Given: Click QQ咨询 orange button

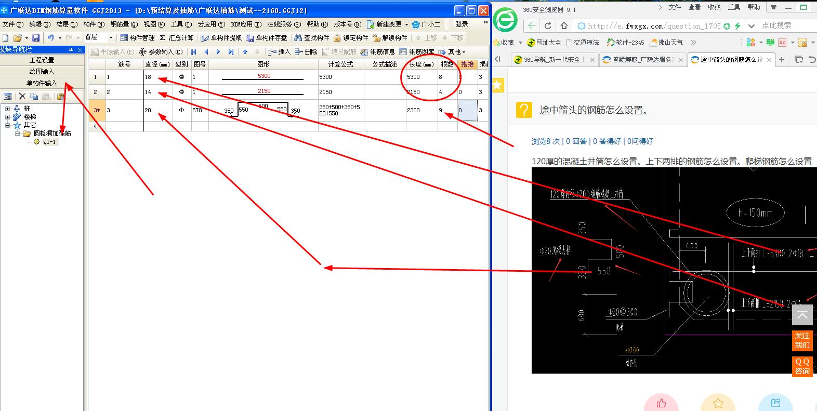Looking at the screenshot, I should (802, 366).
